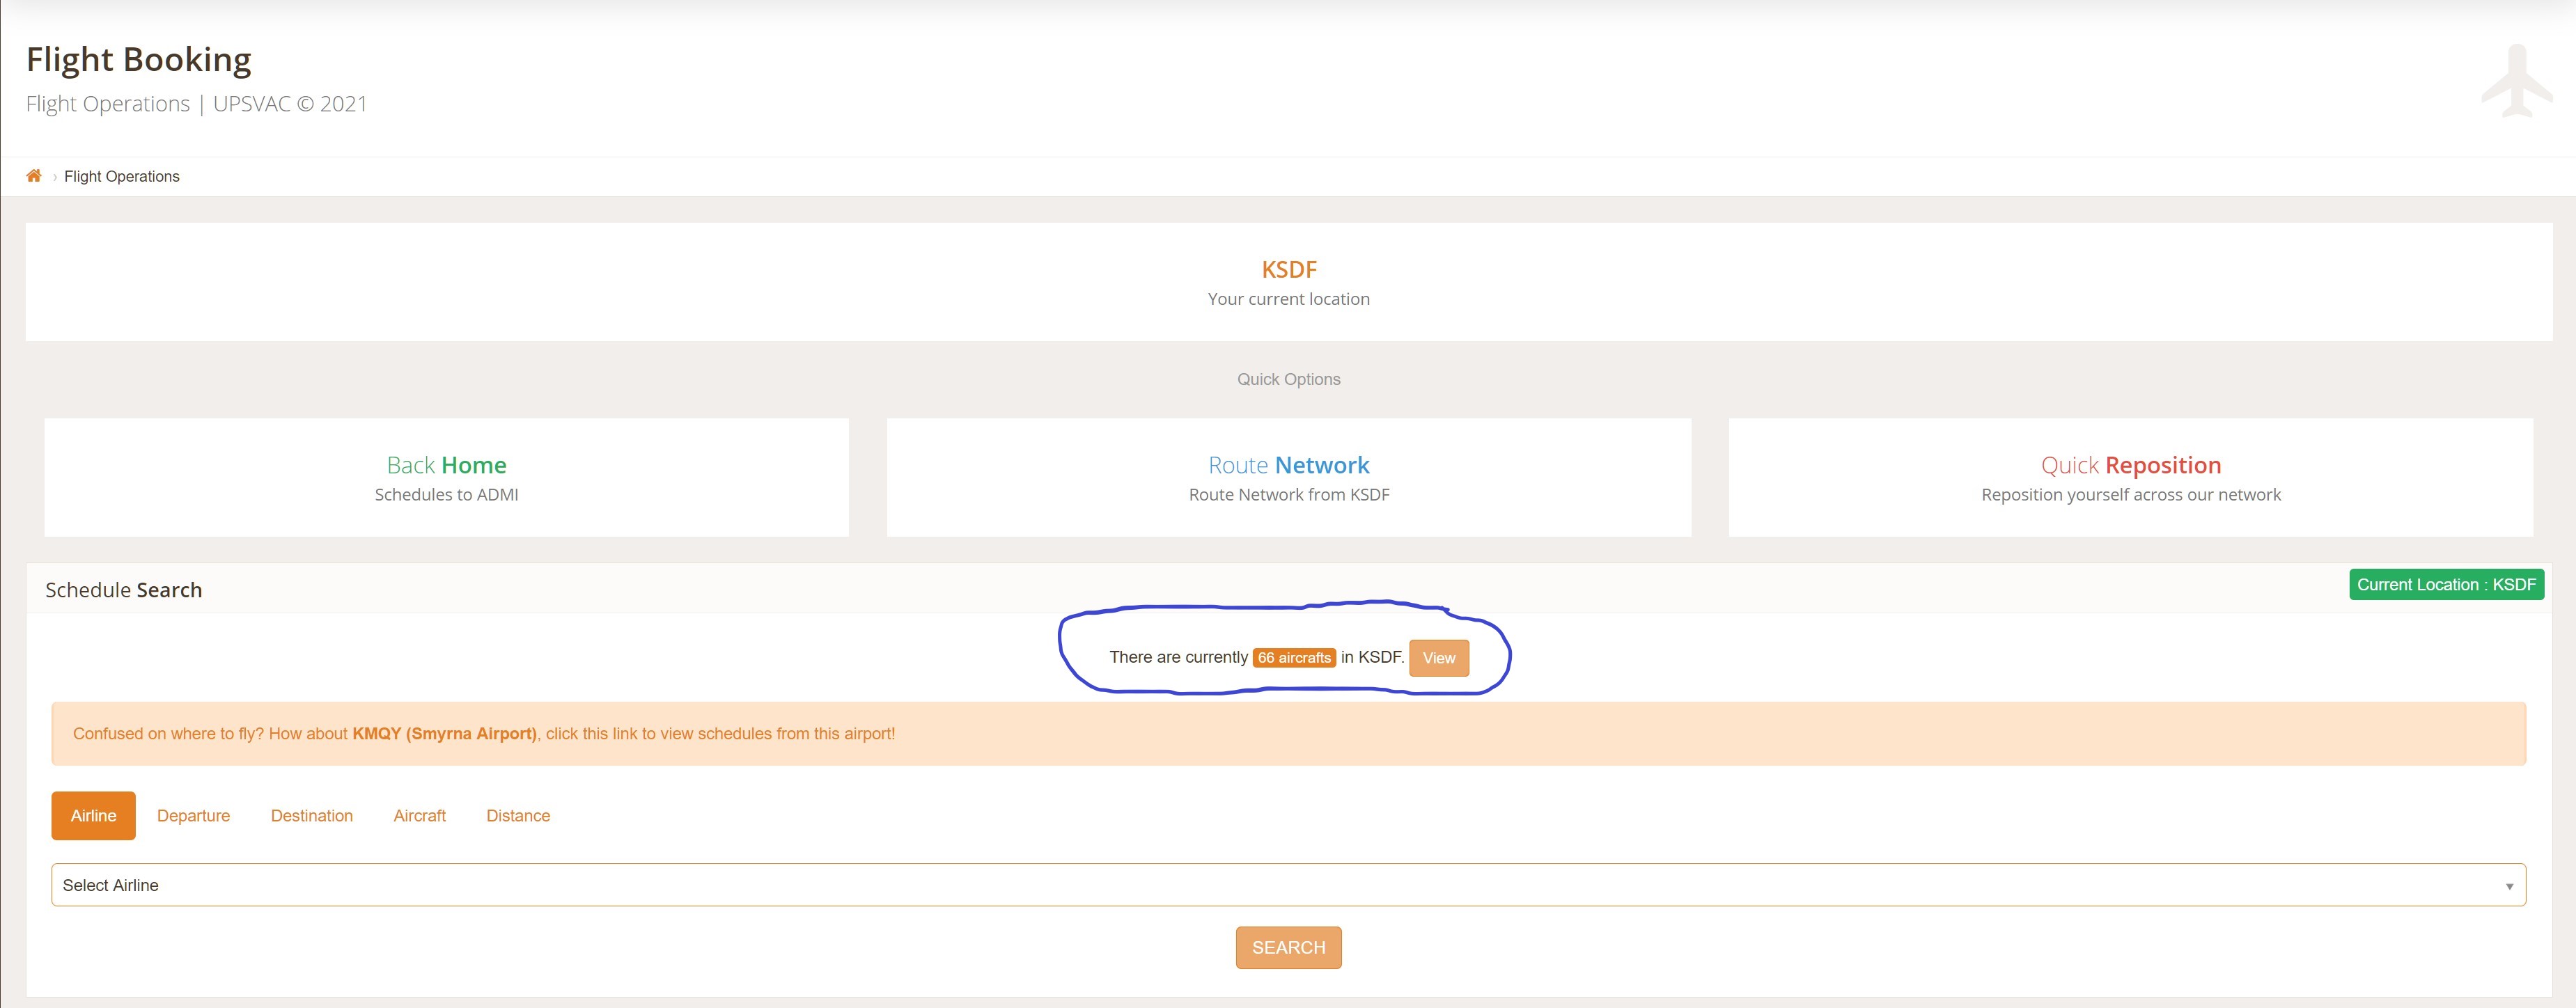2576x1008 pixels.
Task: Click the KSDF current location heading
Action: 1288,270
